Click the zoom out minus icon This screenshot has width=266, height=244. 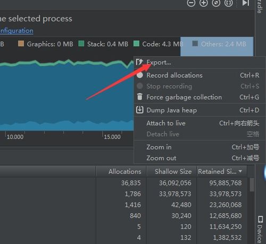[x=191, y=3]
